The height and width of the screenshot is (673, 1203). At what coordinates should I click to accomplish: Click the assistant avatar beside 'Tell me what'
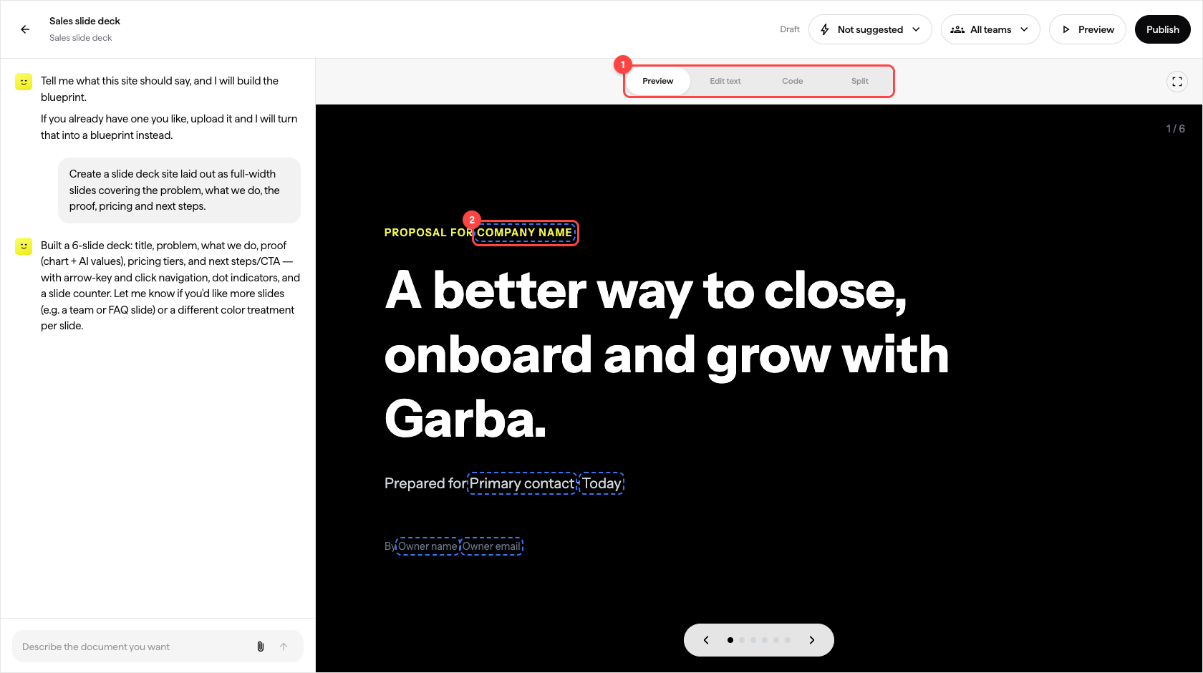pyautogui.click(x=24, y=82)
